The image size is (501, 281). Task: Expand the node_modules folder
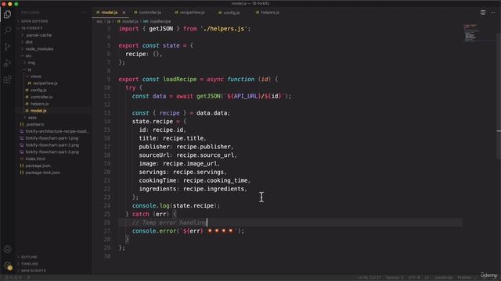tap(39, 48)
